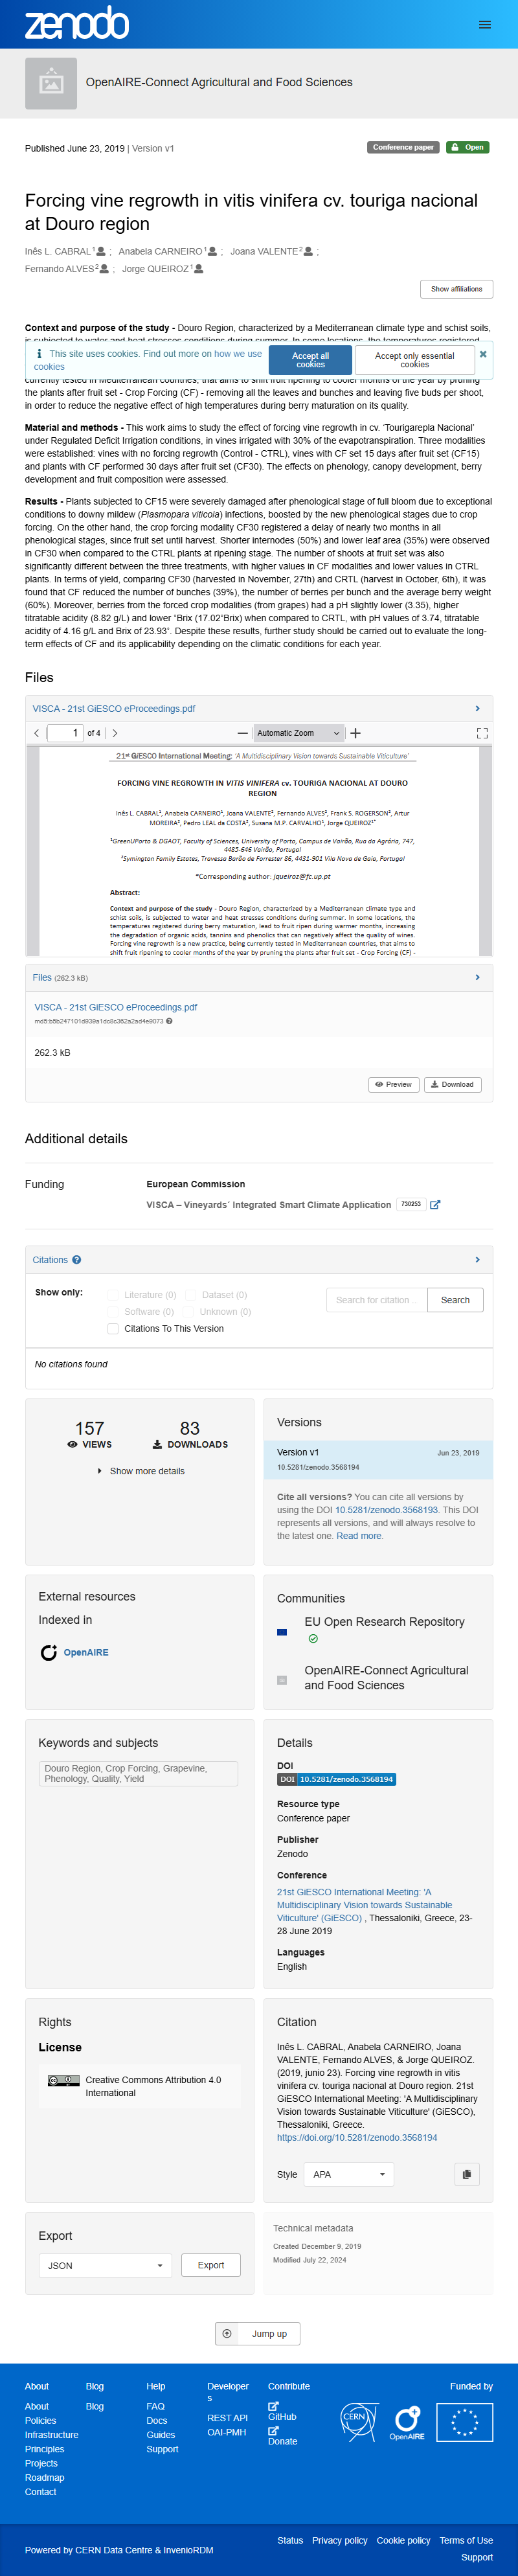Select Version v1 entry
Screen dimensions: 518x2576
point(378,1459)
